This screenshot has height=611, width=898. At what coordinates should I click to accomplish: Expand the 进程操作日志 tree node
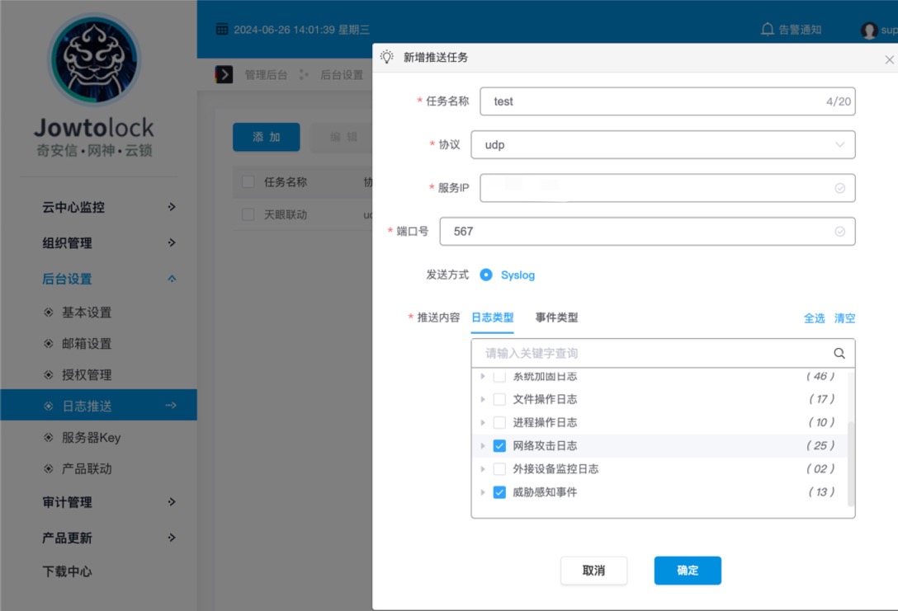pos(483,422)
